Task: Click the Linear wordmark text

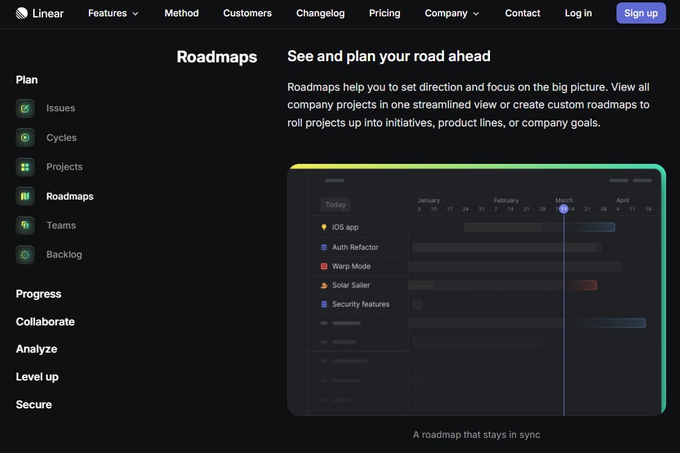Action: coord(48,13)
